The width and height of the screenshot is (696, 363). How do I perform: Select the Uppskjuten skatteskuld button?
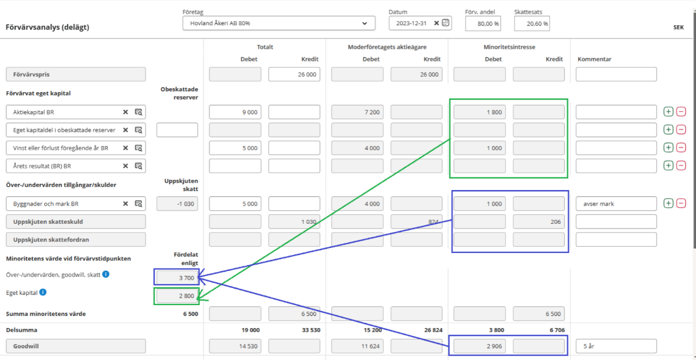coord(76,222)
